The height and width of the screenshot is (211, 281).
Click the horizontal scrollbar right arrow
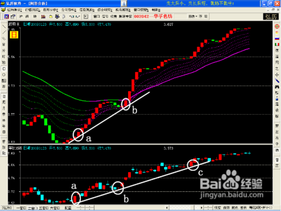pos(201,208)
